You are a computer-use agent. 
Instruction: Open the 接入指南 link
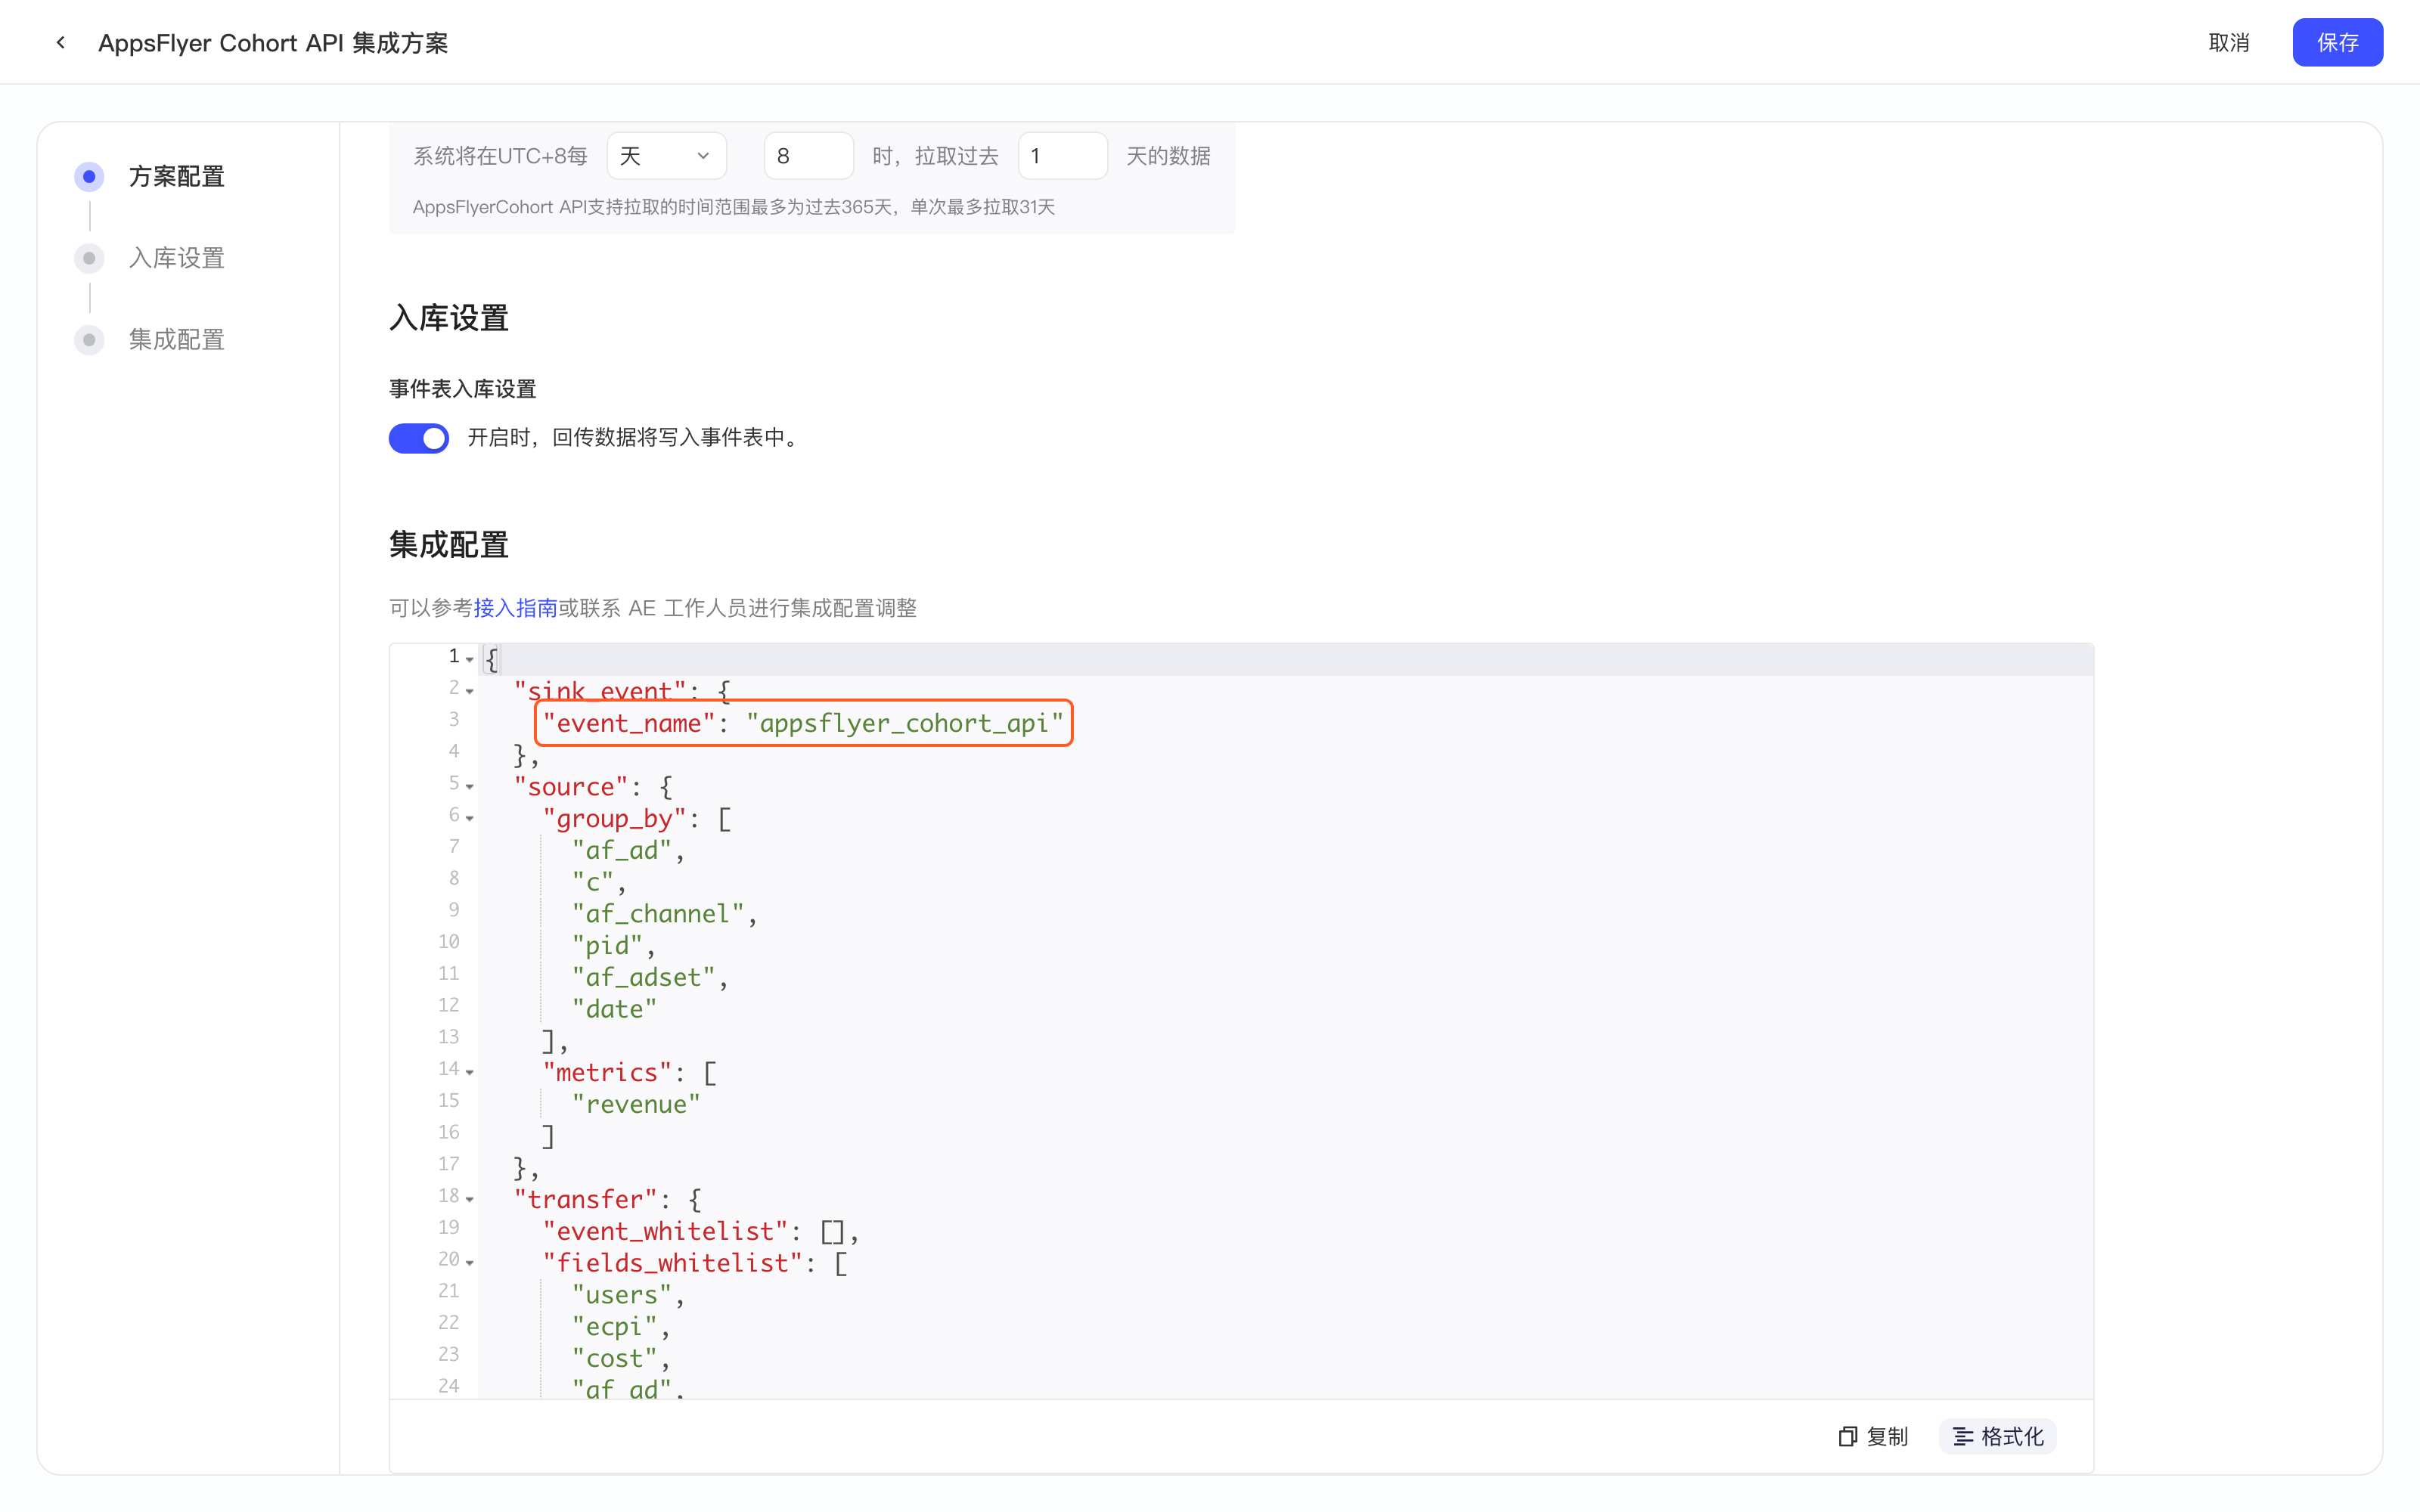click(515, 608)
